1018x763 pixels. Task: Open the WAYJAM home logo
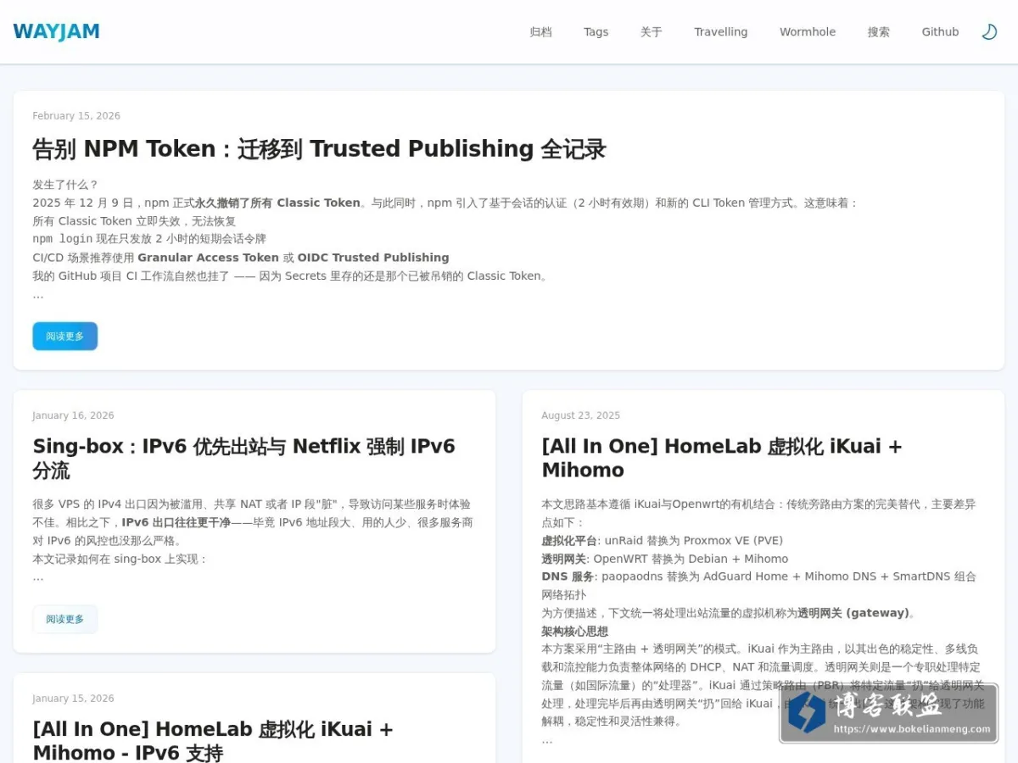tap(56, 32)
